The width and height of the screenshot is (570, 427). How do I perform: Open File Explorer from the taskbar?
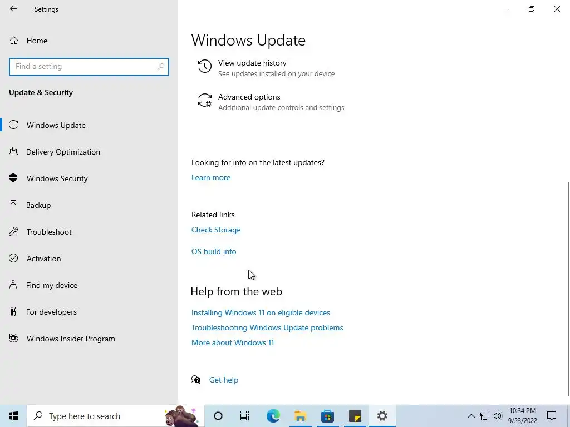(x=300, y=416)
